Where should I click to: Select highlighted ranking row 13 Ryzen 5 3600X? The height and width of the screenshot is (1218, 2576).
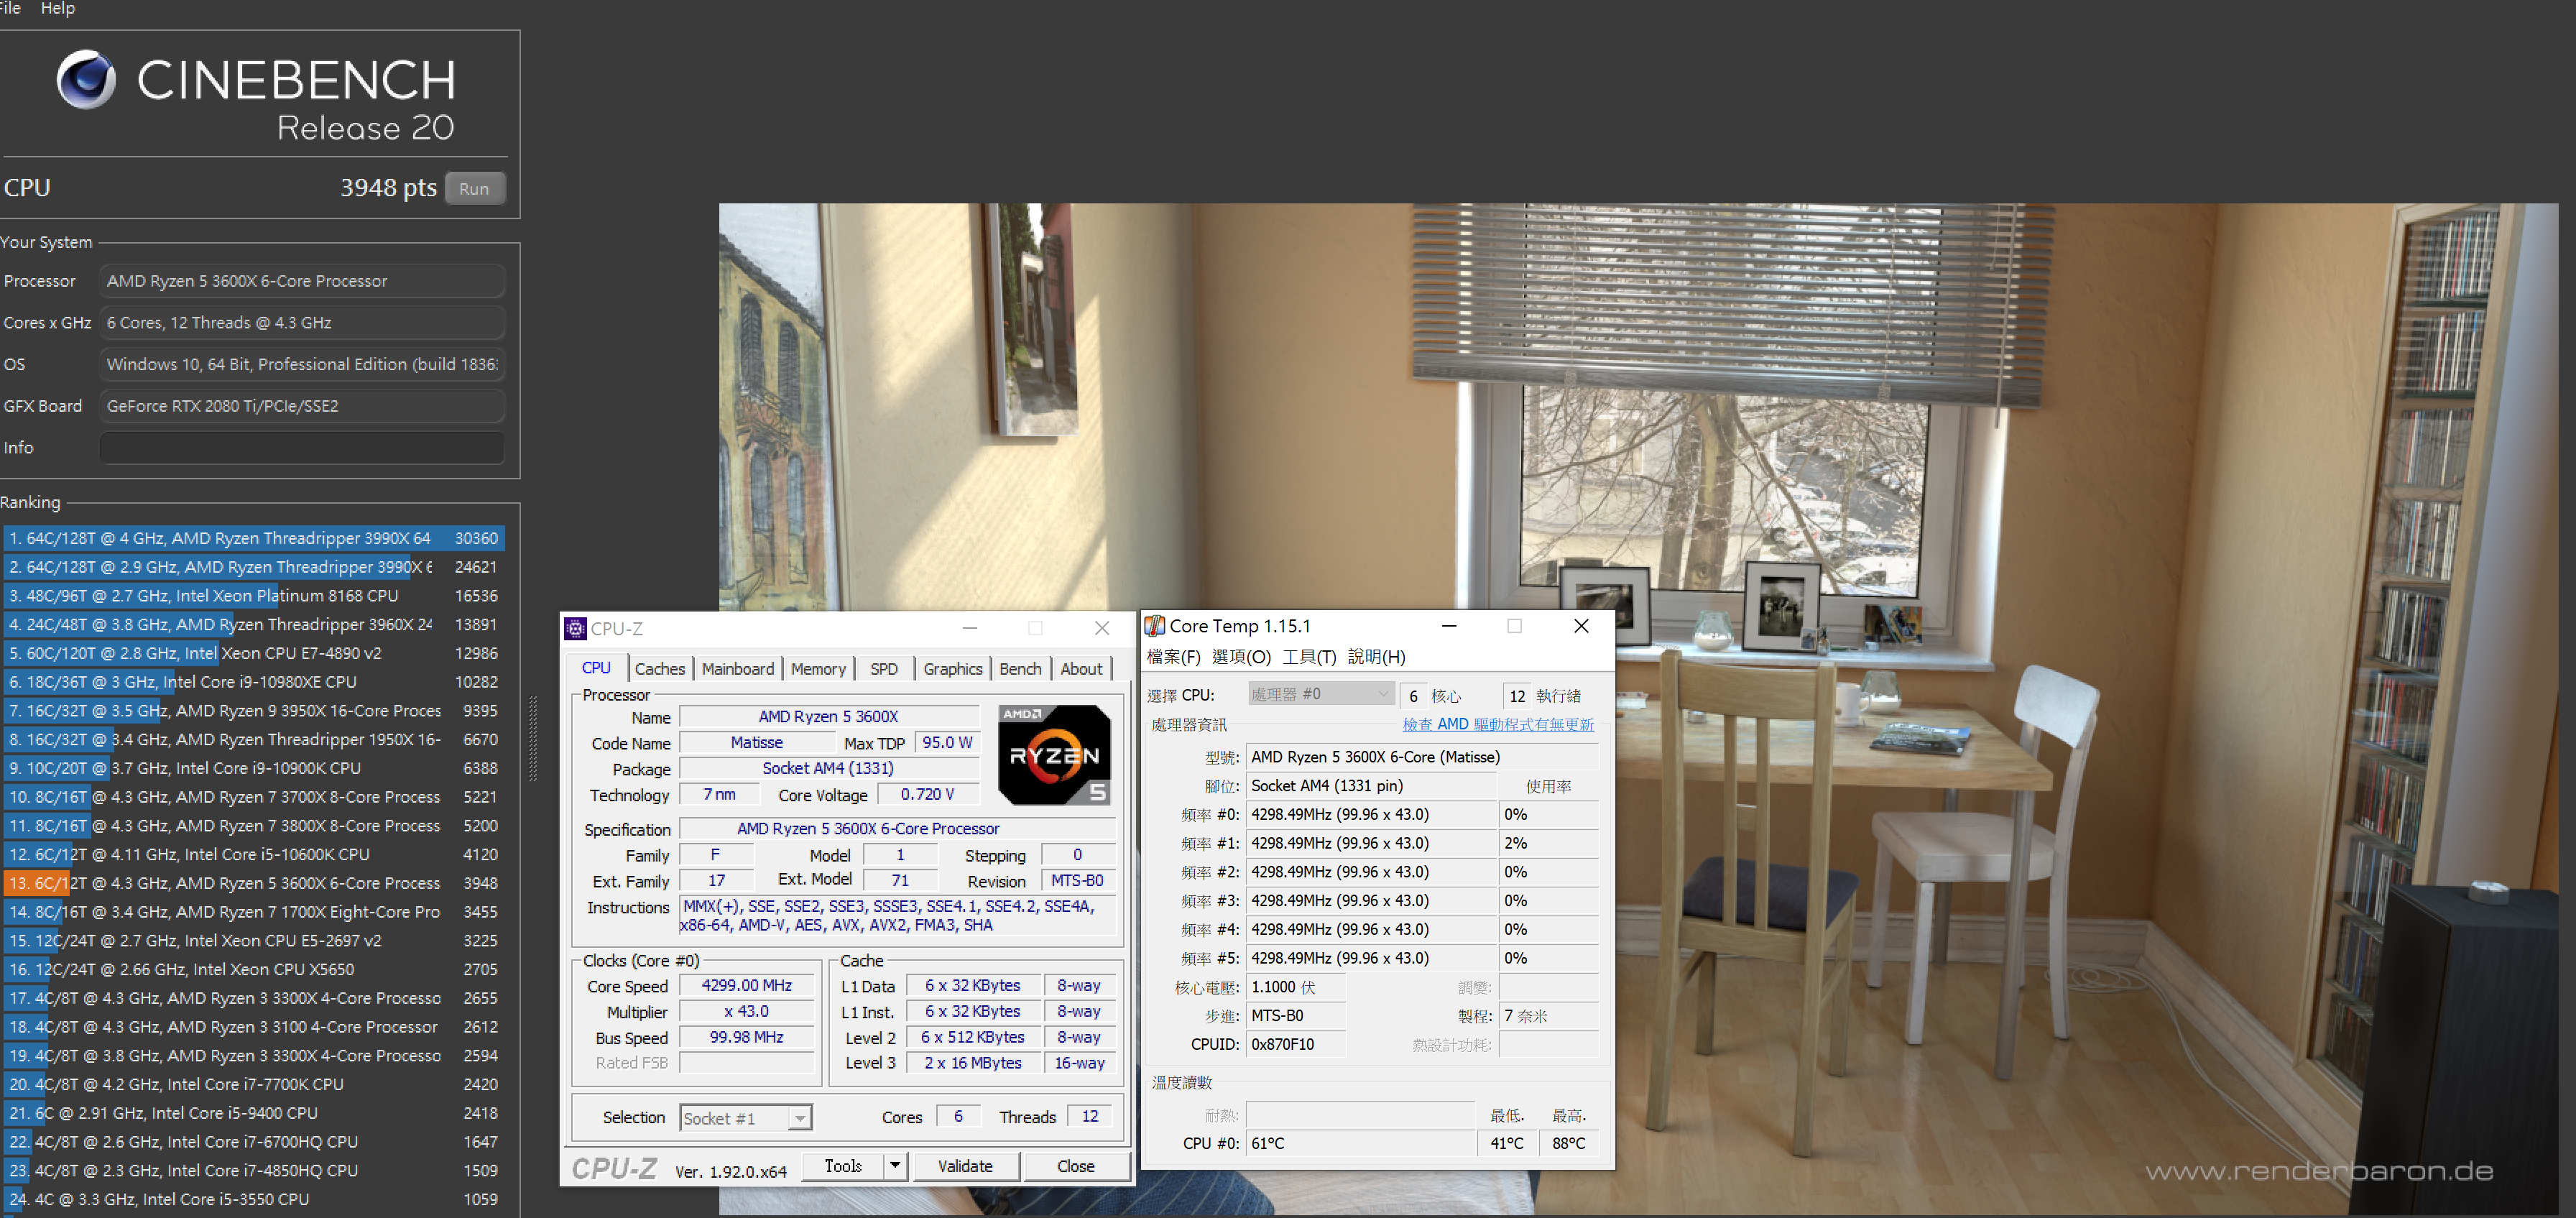point(254,883)
